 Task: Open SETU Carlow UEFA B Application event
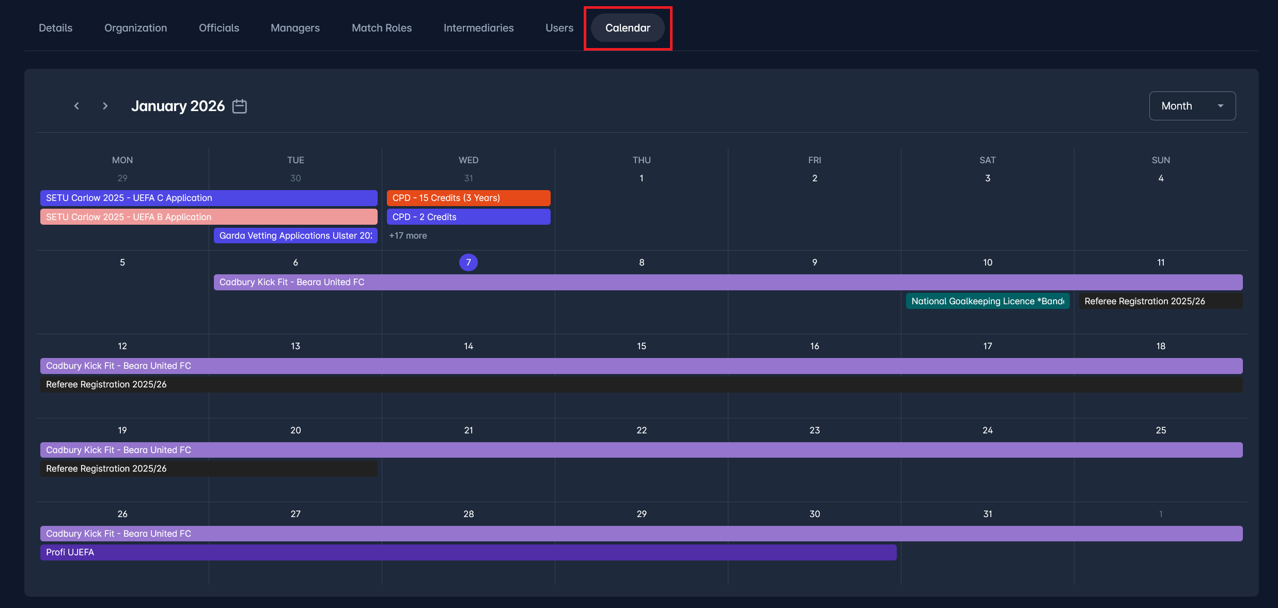click(209, 217)
